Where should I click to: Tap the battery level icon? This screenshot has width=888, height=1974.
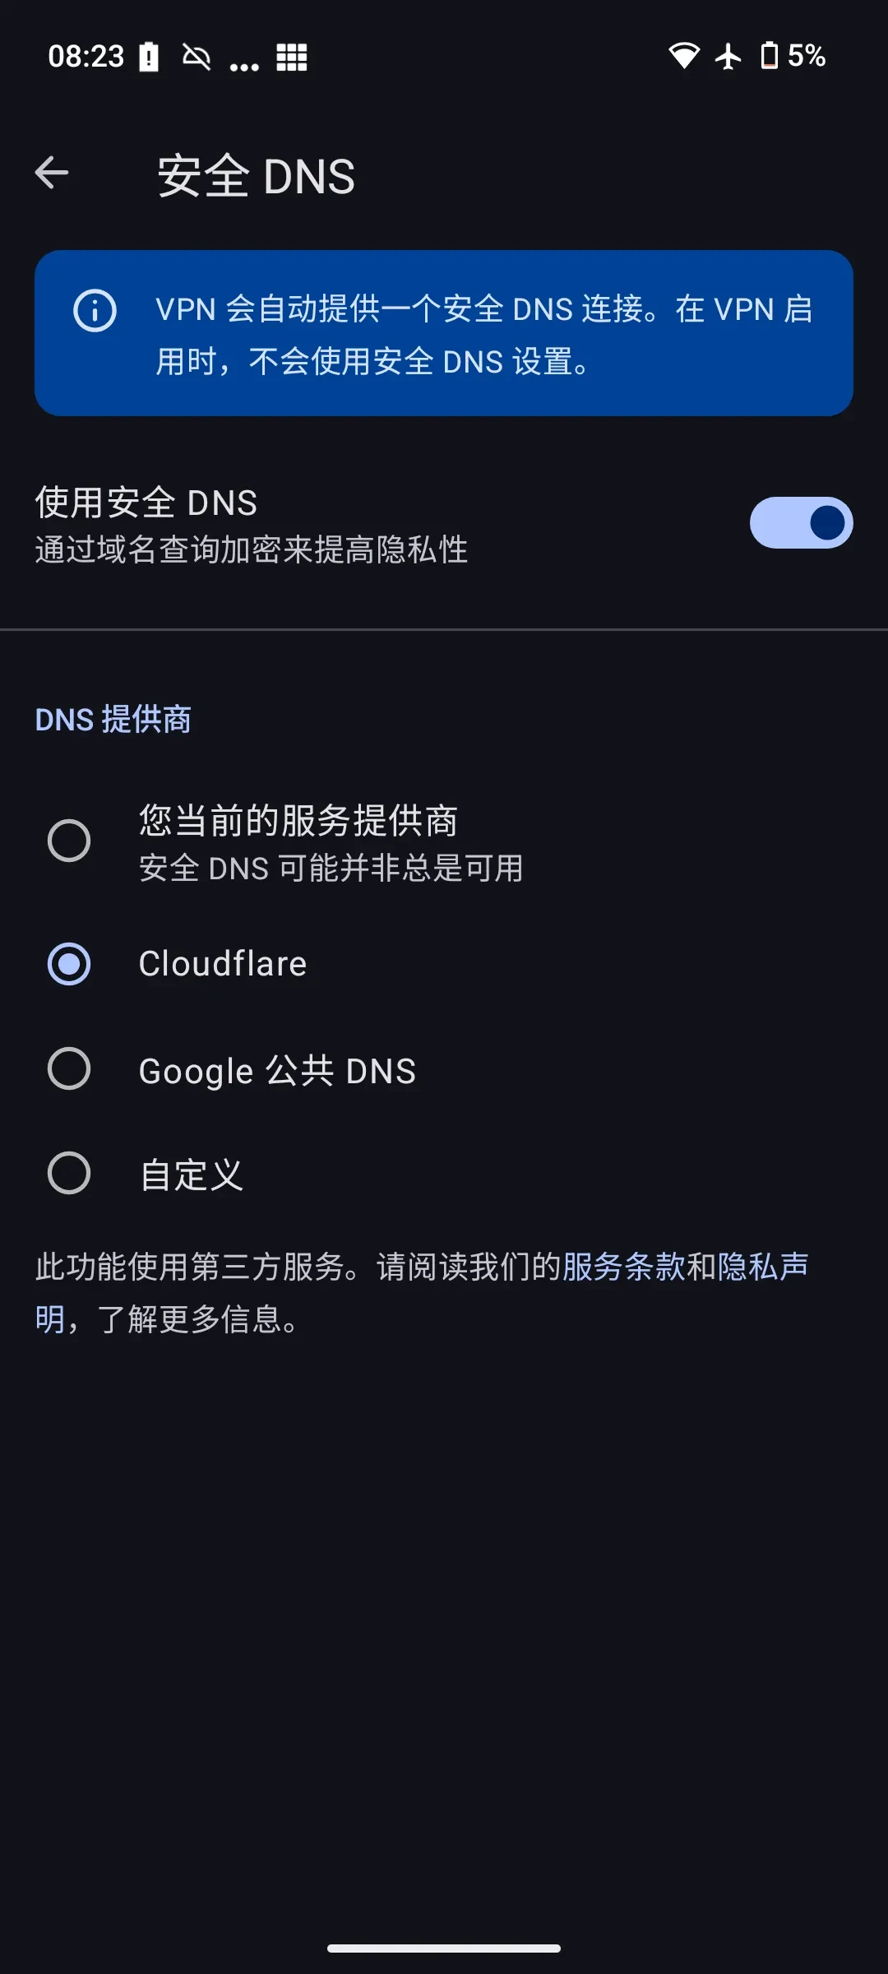click(x=770, y=56)
